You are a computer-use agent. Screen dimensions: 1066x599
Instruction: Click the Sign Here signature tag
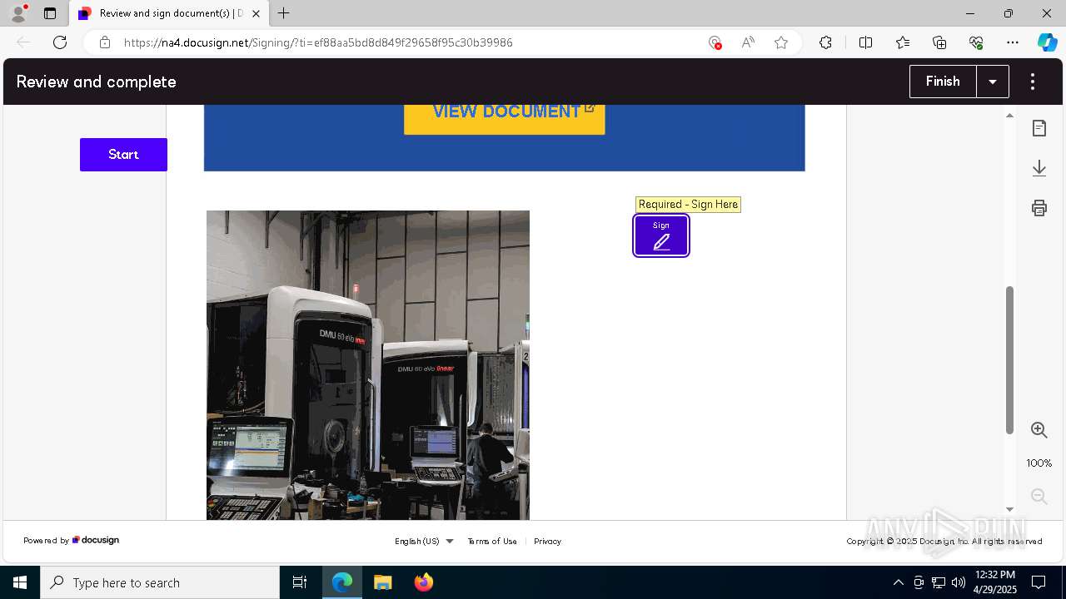coord(661,235)
